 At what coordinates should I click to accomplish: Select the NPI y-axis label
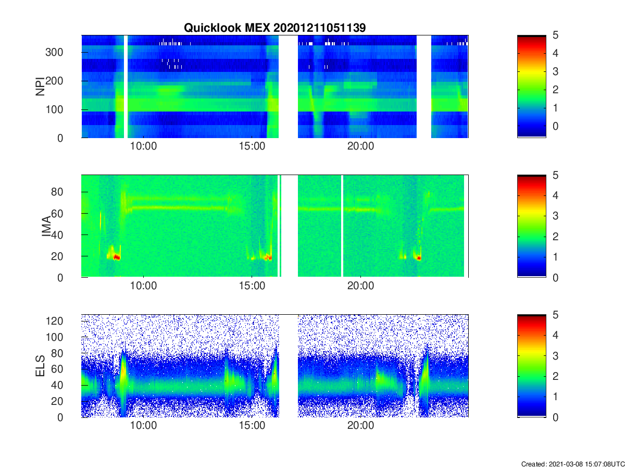coord(40,87)
